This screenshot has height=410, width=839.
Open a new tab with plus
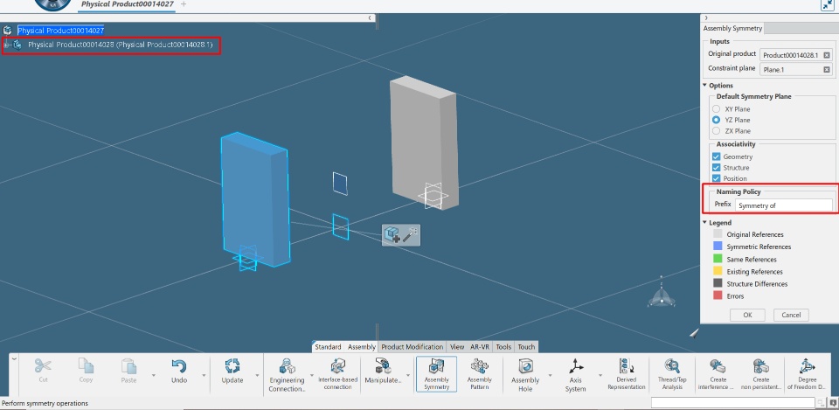pos(184,4)
